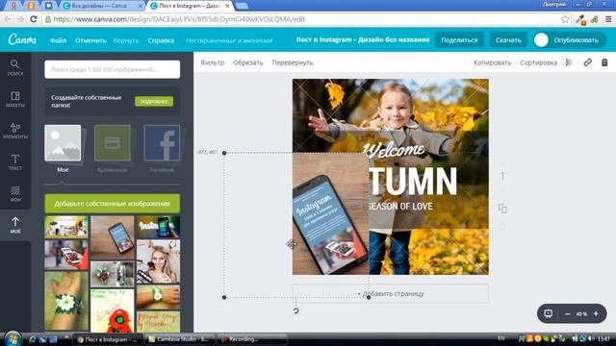Image resolution: width=616 pixels, height=346 pixels.
Task: Click the EN language indicator in tray
Action: (x=501, y=338)
